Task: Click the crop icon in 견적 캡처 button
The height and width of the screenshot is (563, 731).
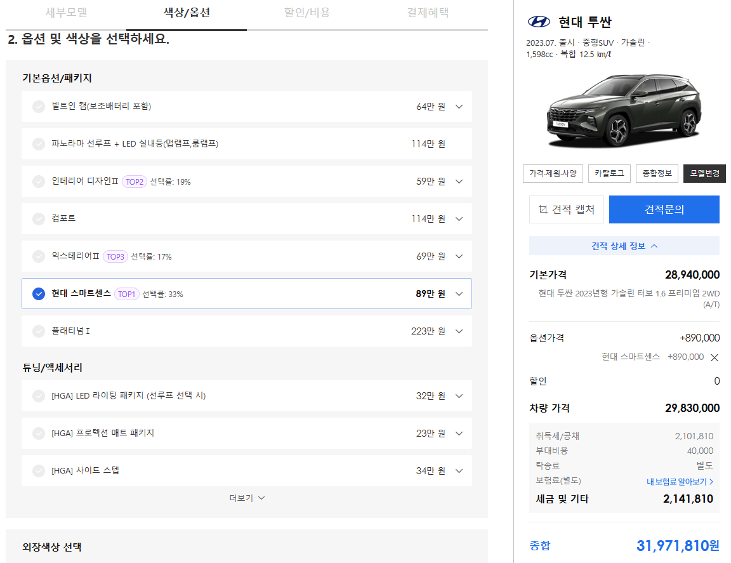Action: tap(543, 209)
